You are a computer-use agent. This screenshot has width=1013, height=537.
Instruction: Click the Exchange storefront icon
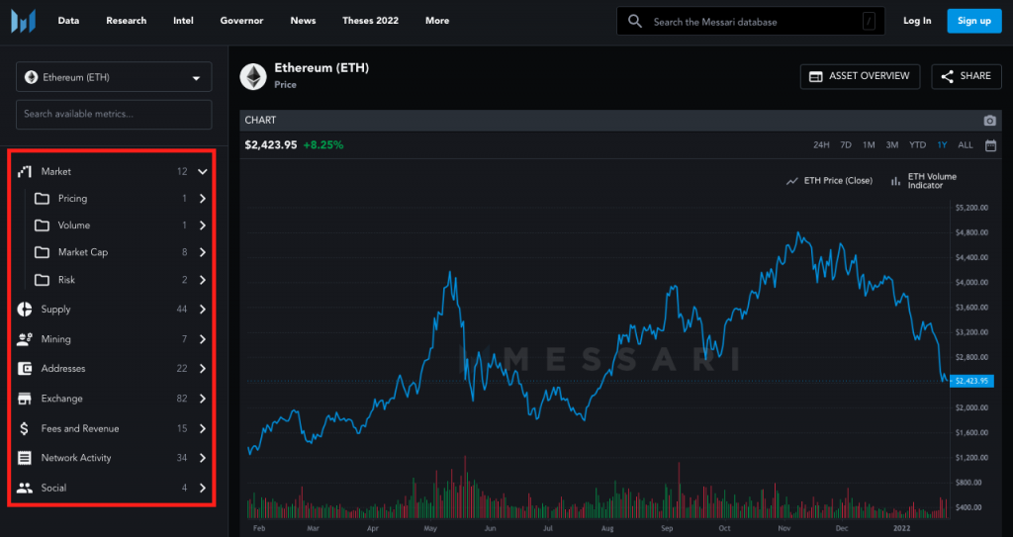pyautogui.click(x=25, y=399)
